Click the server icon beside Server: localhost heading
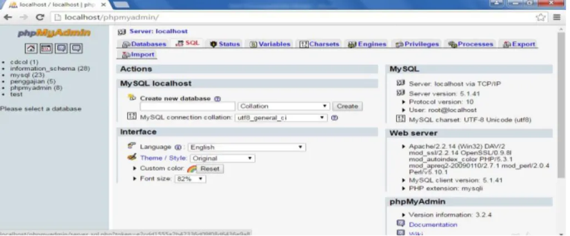Screen dimensions: 570x236 tap(122, 32)
